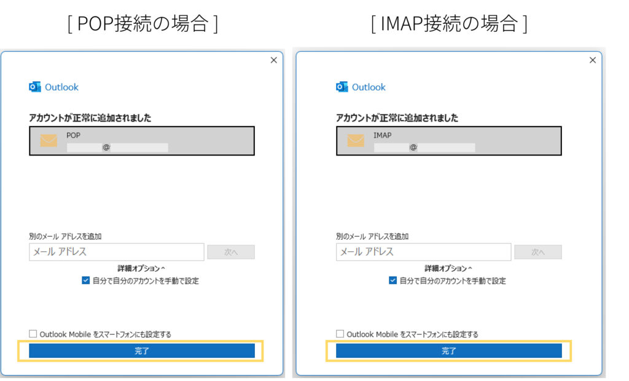Select the added IMAP account entry
Image resolution: width=629 pixels, height=381 pixels.
[x=449, y=141]
